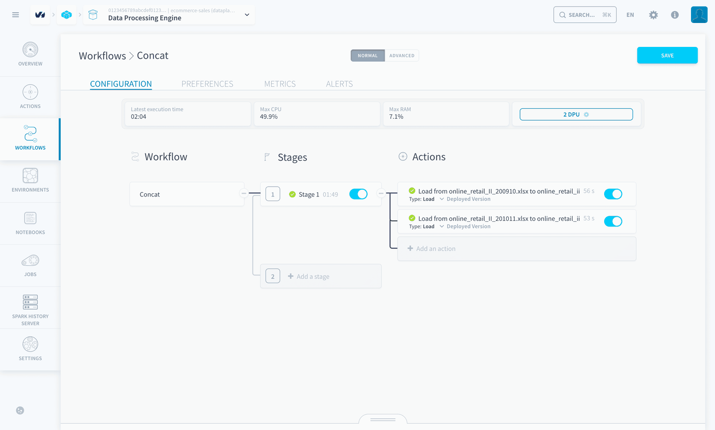Viewport: 715px width, 430px height.
Task: Select the Concat workflow box
Action: pyautogui.click(x=187, y=194)
